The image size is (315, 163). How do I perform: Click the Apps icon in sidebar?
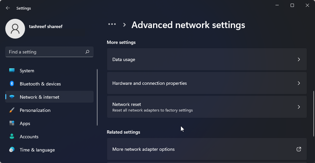[x=12, y=123]
